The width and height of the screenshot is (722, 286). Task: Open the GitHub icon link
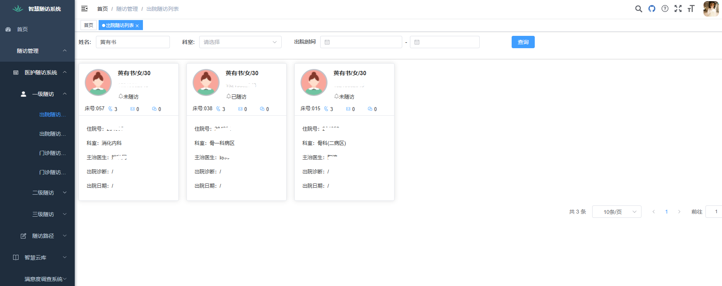(651, 8)
